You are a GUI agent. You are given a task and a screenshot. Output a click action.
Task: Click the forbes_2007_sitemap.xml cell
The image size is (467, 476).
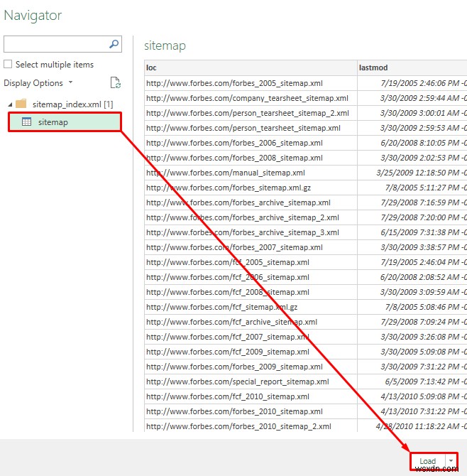(251, 247)
